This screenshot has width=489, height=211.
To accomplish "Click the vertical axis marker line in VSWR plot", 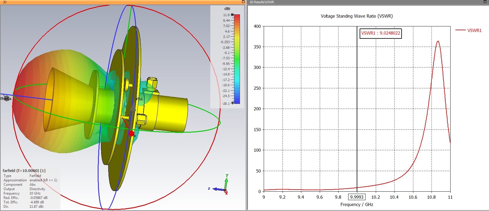I will point(357,109).
